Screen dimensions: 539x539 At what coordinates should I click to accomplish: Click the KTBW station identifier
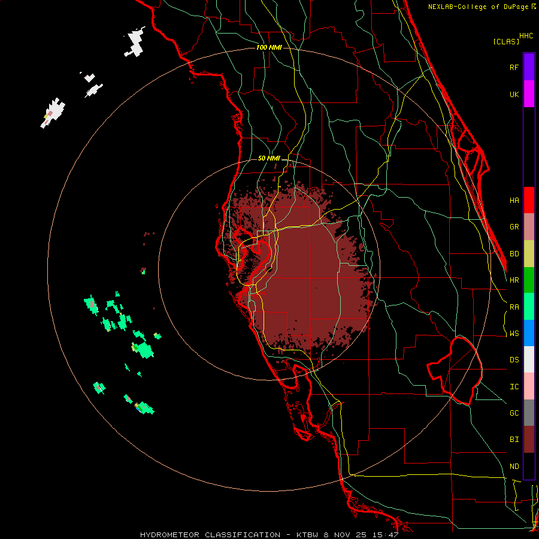307,535
